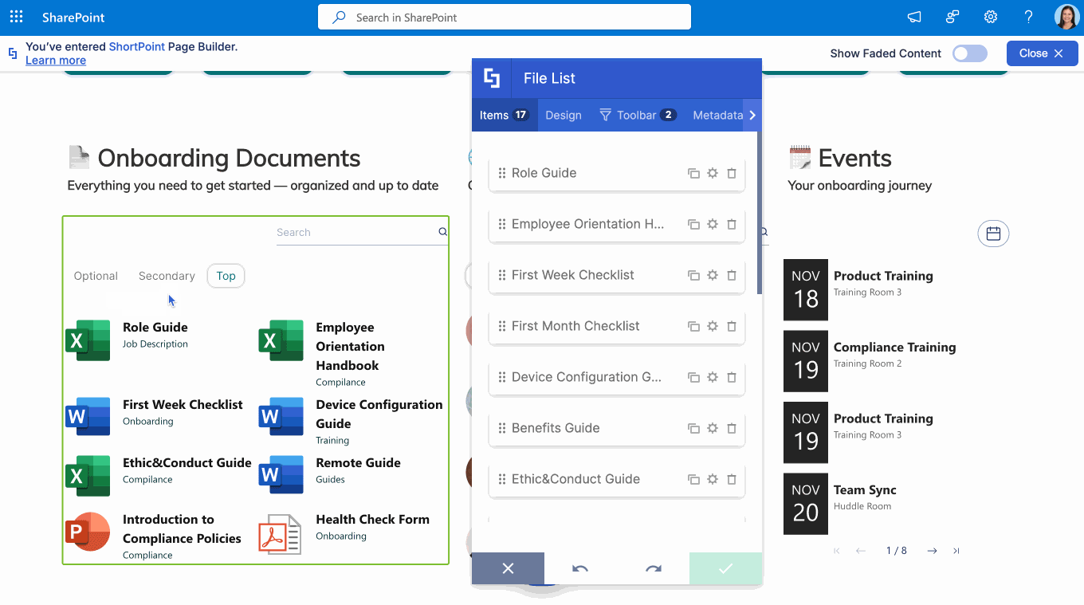Switch to the Design tab
The width and height of the screenshot is (1084, 605).
click(564, 115)
